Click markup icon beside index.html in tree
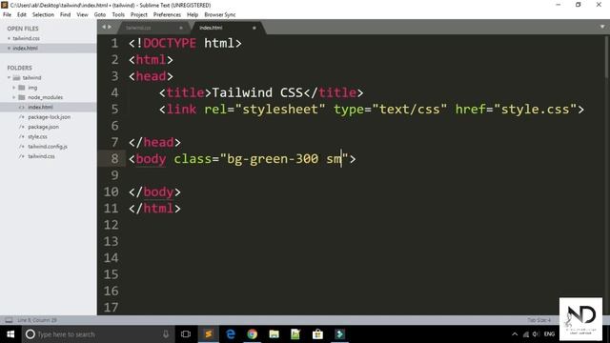610x343 pixels. pos(22,107)
